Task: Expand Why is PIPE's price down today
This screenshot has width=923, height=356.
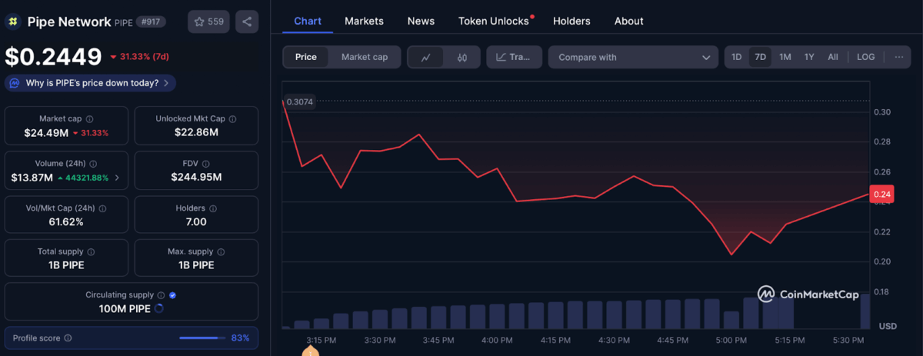Action: coord(91,83)
